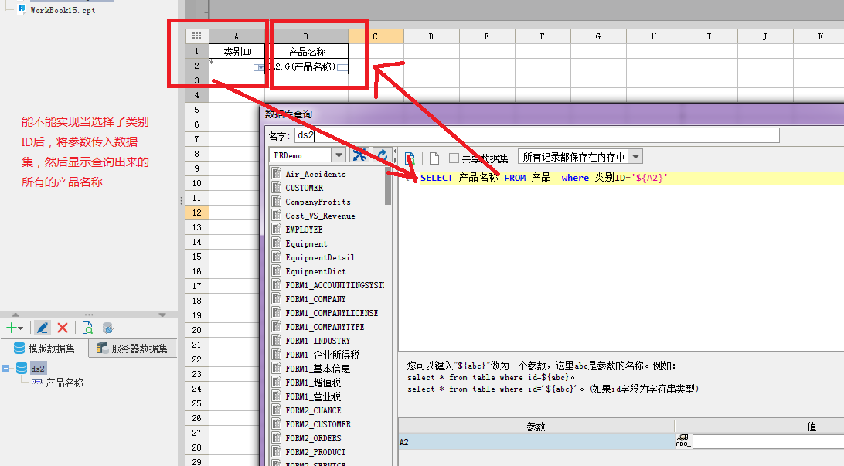Select the FORM1_基本信息 table
The image size is (844, 466).
tap(318, 369)
